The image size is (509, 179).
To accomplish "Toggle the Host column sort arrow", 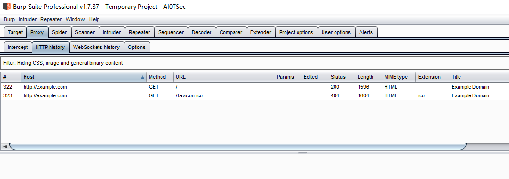I will point(142,77).
